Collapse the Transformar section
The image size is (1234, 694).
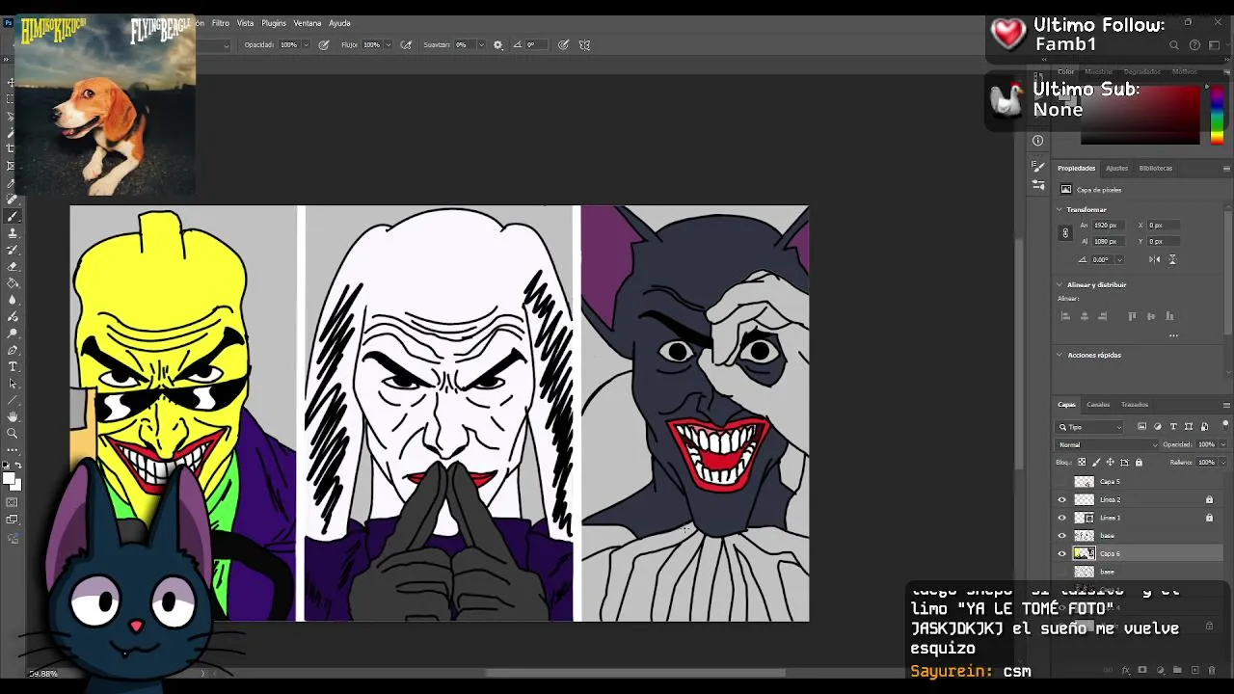point(1060,209)
